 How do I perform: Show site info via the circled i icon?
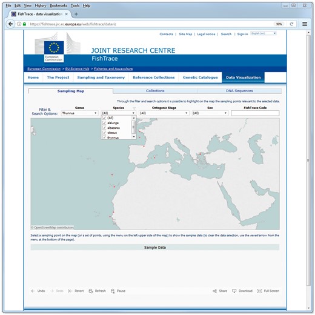tap(19, 24)
